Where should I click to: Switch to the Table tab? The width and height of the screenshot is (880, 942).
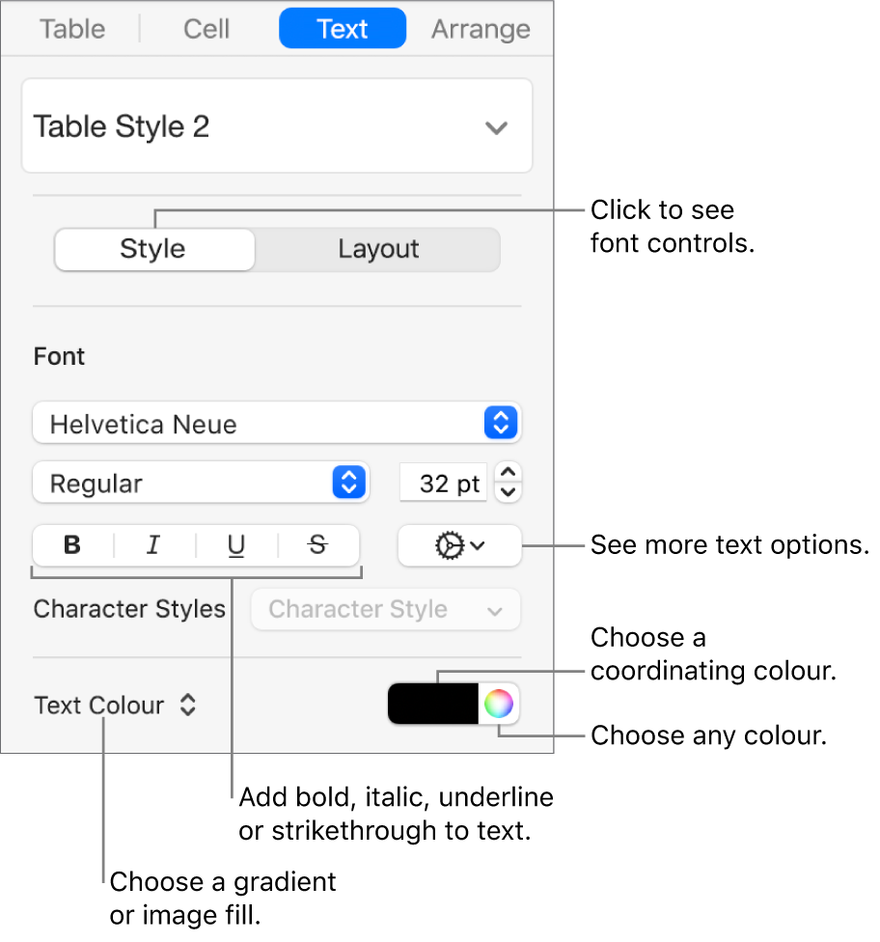point(72,29)
